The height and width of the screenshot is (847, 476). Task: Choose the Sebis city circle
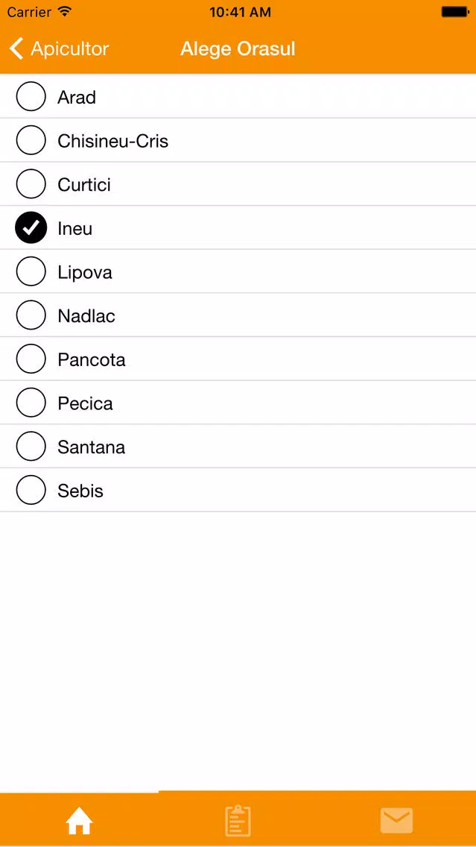(x=31, y=491)
